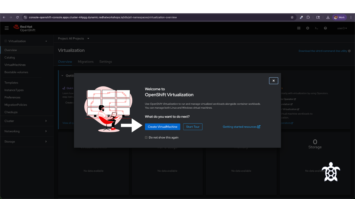Open the browser downloads icon
This screenshot has height=199, width=355.
tap(328, 17)
